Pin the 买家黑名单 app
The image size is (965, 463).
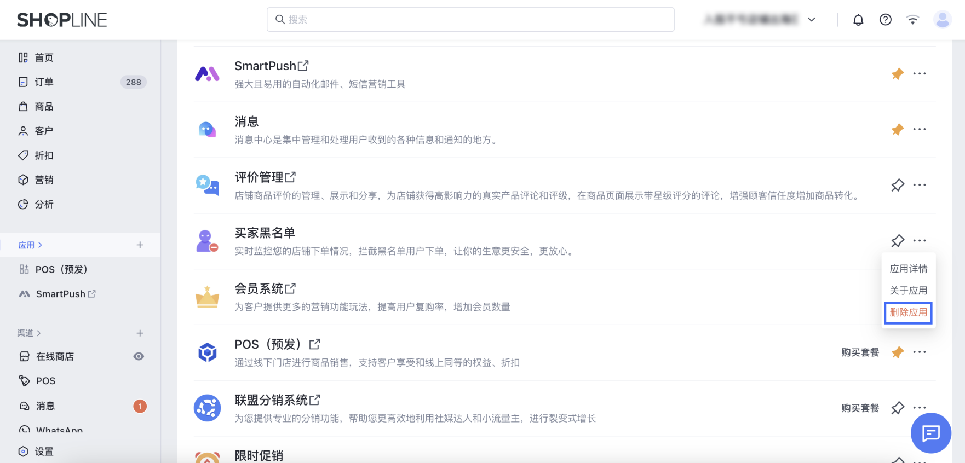click(898, 241)
